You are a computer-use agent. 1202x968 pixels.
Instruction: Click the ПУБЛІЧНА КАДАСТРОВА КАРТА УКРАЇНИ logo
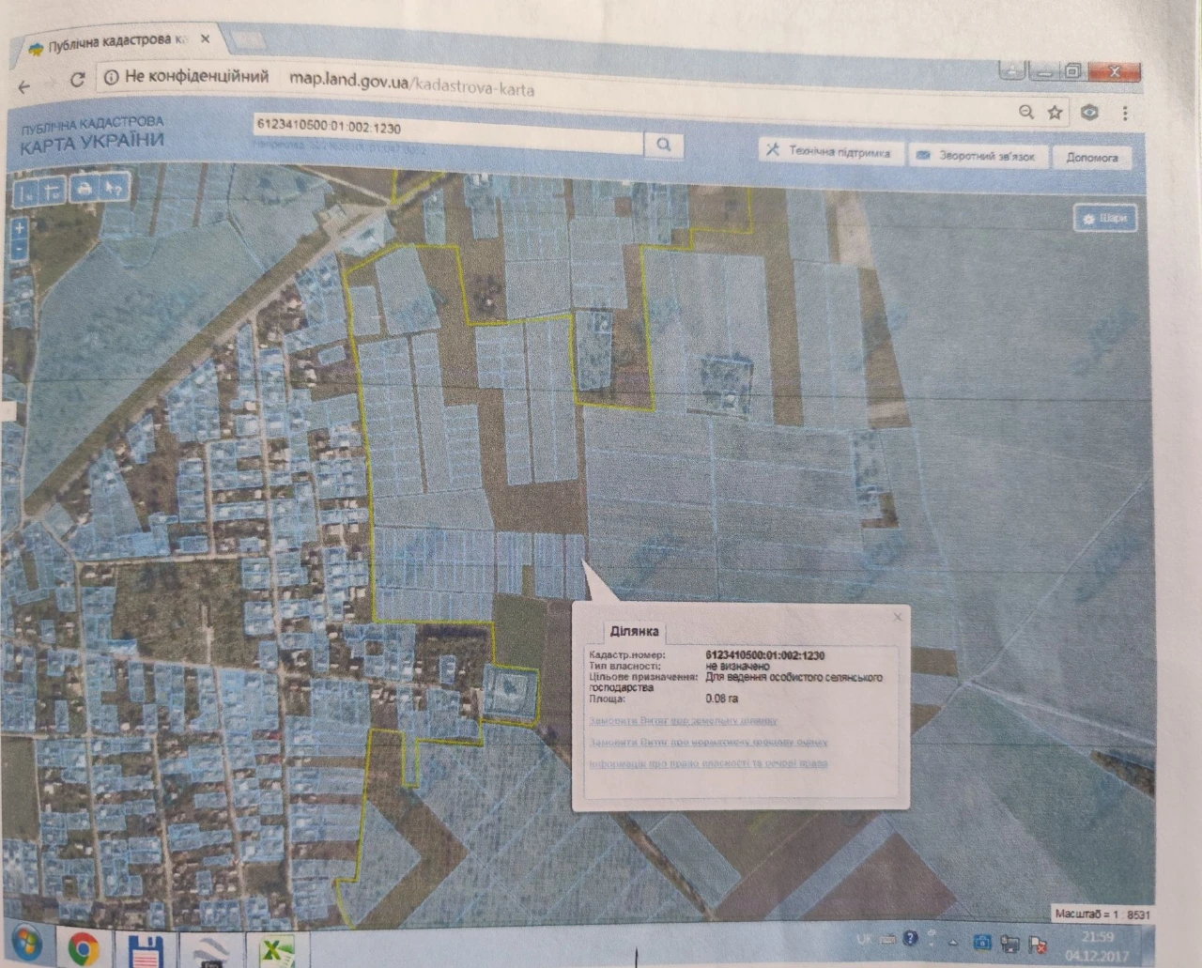[x=92, y=134]
